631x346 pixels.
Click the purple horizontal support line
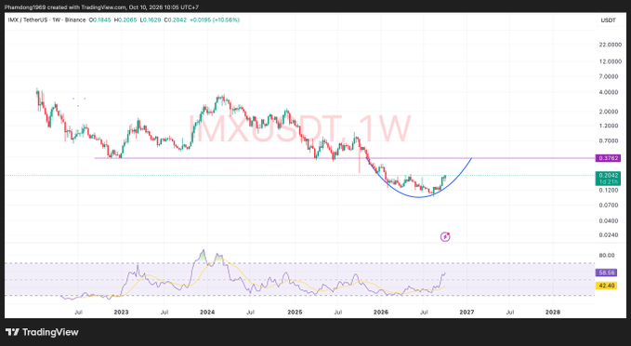coord(344,158)
